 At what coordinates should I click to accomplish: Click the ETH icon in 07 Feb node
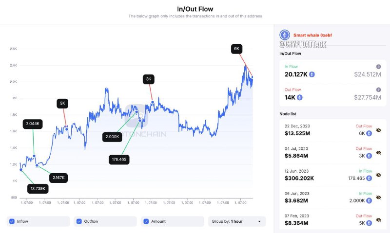(369, 223)
